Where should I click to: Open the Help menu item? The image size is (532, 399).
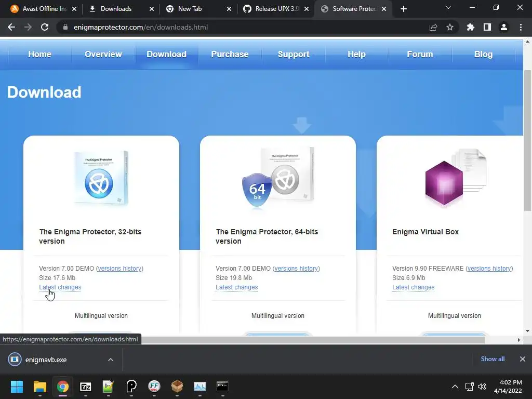(x=356, y=54)
